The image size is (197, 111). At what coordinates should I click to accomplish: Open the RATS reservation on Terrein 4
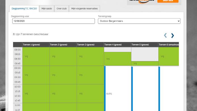click(x=118, y=93)
